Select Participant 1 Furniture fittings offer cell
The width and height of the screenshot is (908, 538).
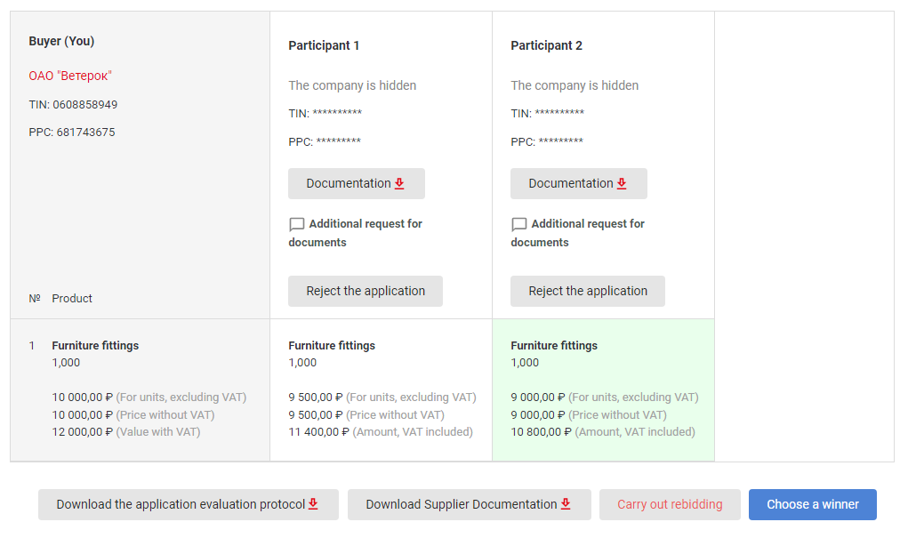(x=381, y=389)
